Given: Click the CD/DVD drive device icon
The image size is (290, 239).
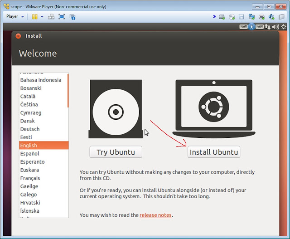Looking at the screenshot, I should [x=232, y=17].
